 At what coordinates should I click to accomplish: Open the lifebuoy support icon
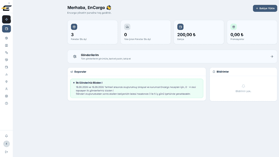click(6, 96)
